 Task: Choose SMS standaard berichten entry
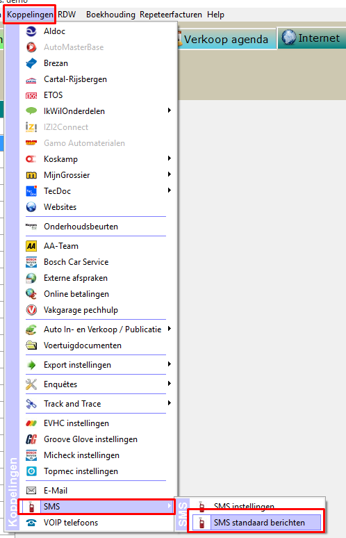256,523
